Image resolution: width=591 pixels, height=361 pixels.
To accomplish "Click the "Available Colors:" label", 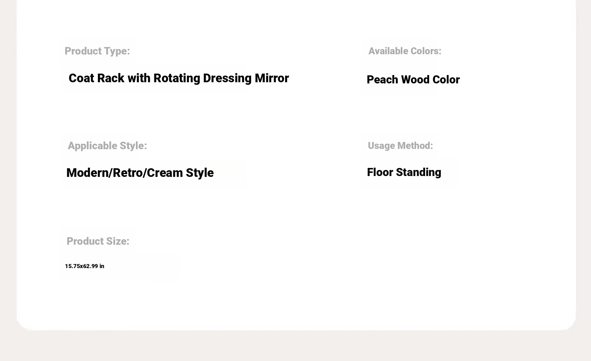I will 405,51.
